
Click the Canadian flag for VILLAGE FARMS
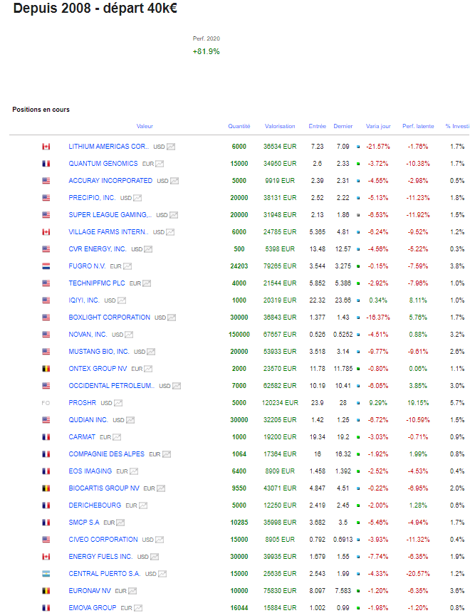point(46,232)
